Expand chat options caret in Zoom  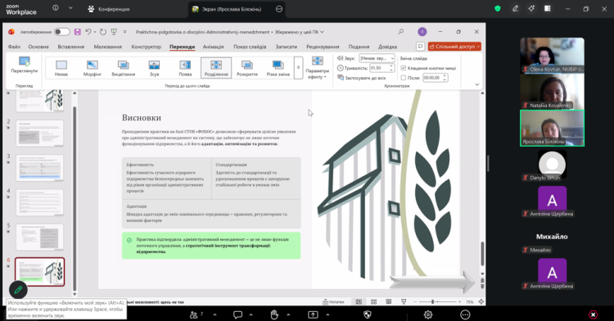[x=251, y=314]
